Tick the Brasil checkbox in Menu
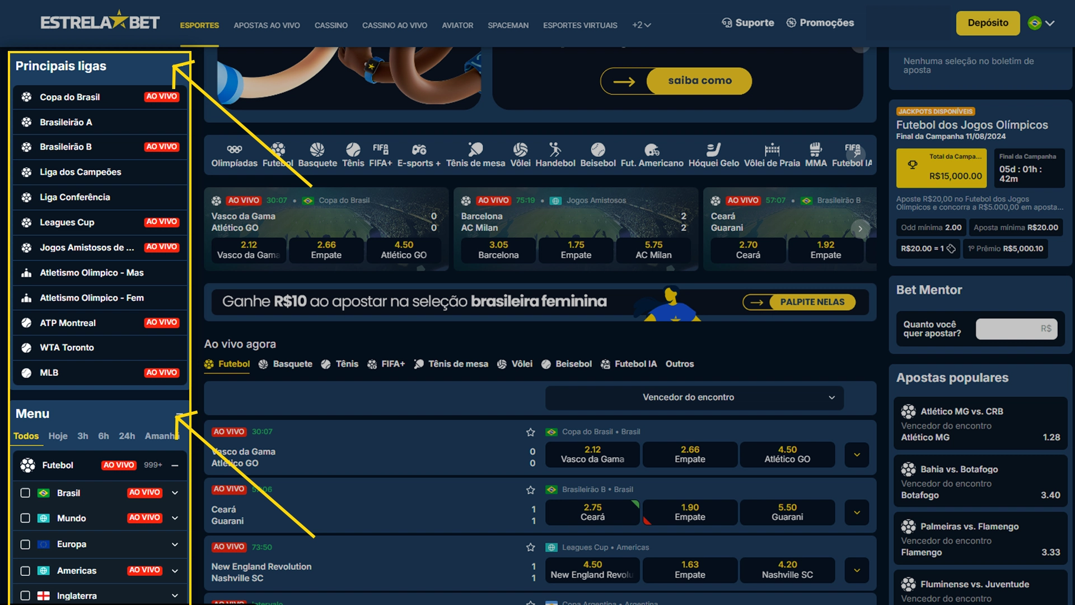The image size is (1075, 605). click(25, 493)
